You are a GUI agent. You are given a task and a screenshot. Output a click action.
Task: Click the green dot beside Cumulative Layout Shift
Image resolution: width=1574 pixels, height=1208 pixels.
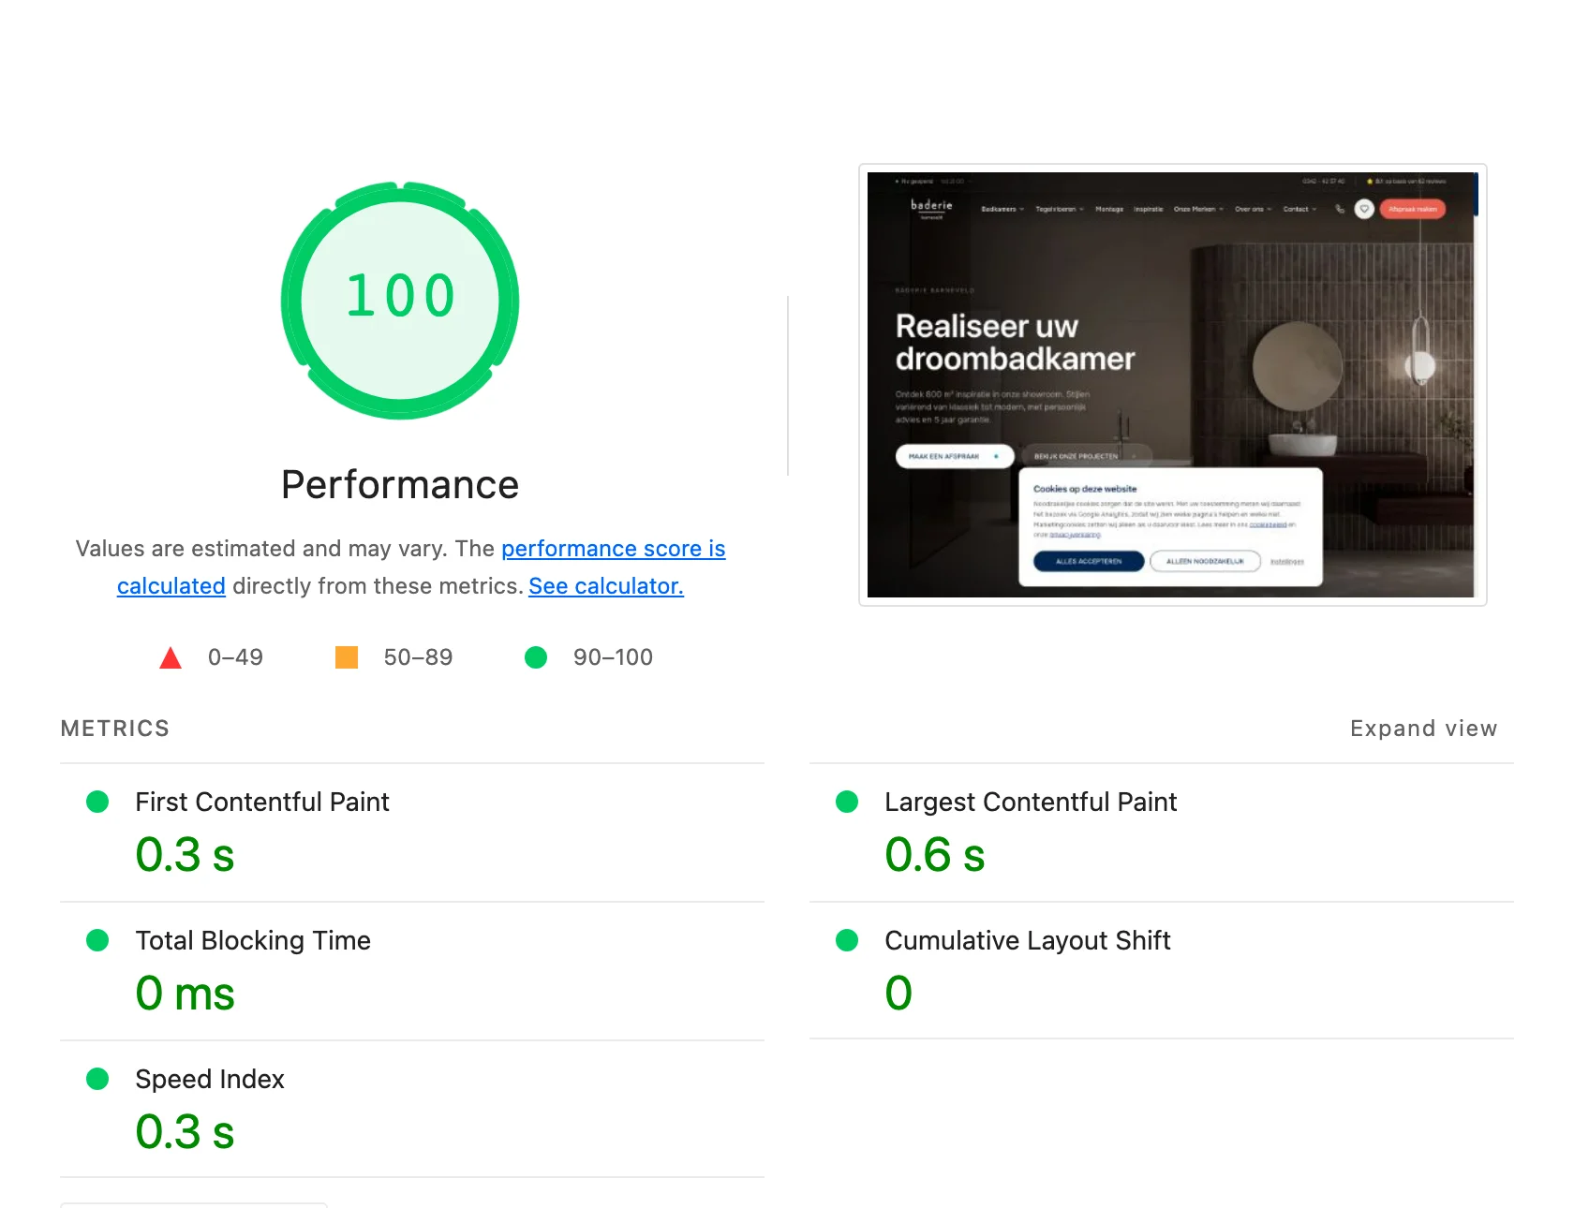[x=847, y=940]
